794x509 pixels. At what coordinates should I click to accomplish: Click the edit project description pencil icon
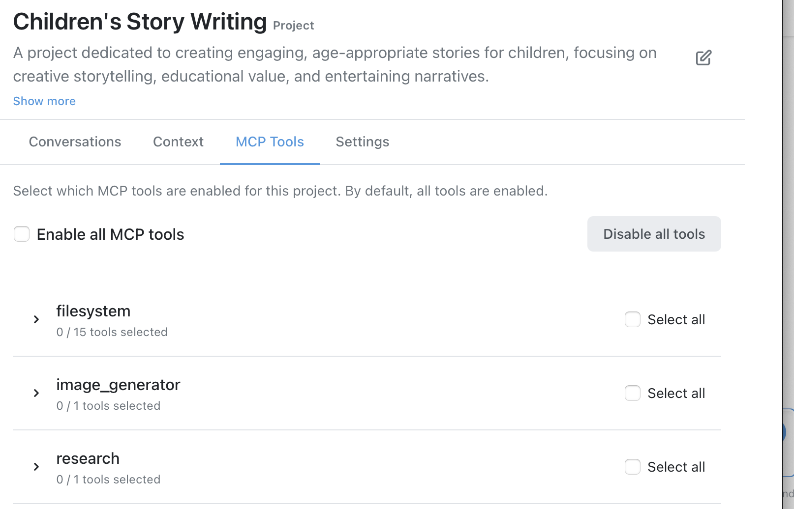coord(703,58)
